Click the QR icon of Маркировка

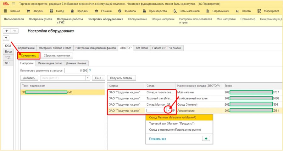coord(259,11)
